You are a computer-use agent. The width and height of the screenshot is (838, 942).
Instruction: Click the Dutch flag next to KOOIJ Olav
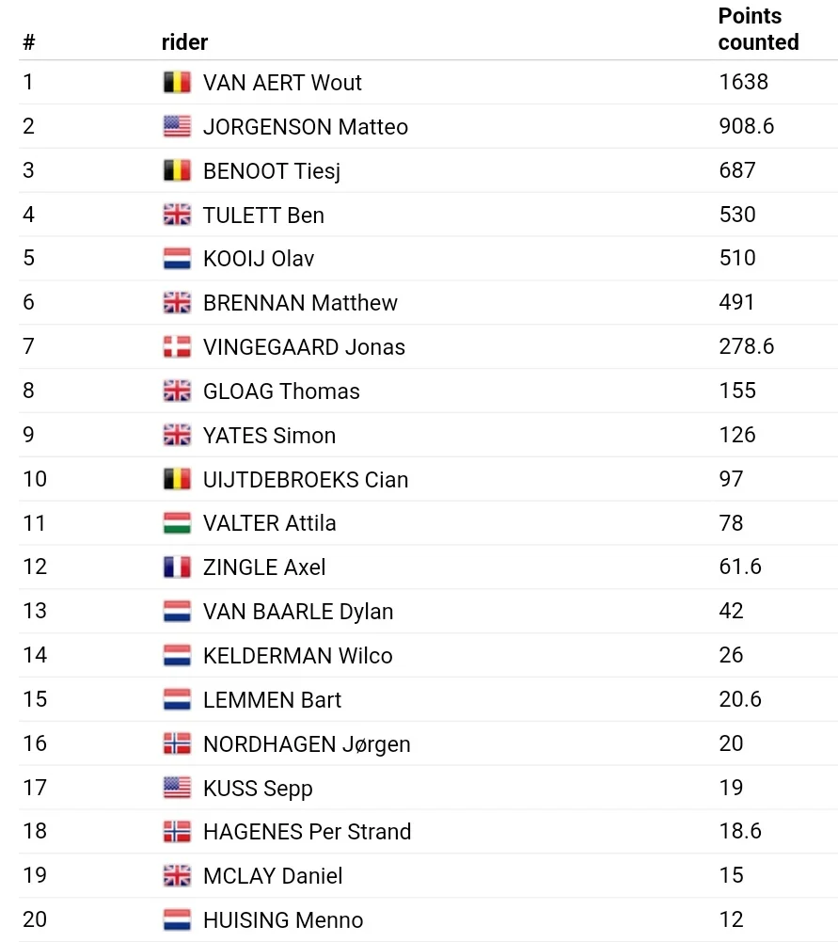point(177,259)
